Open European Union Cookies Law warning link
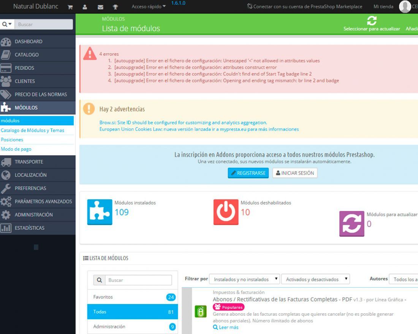Viewport: 418px width, 334px height. (x=199, y=129)
